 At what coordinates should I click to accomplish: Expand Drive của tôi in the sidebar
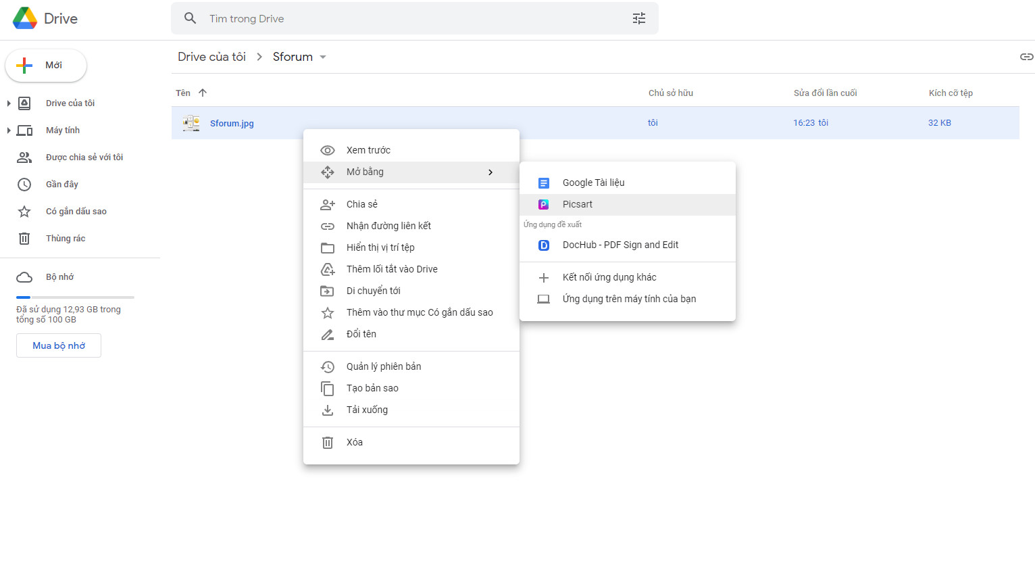click(7, 103)
